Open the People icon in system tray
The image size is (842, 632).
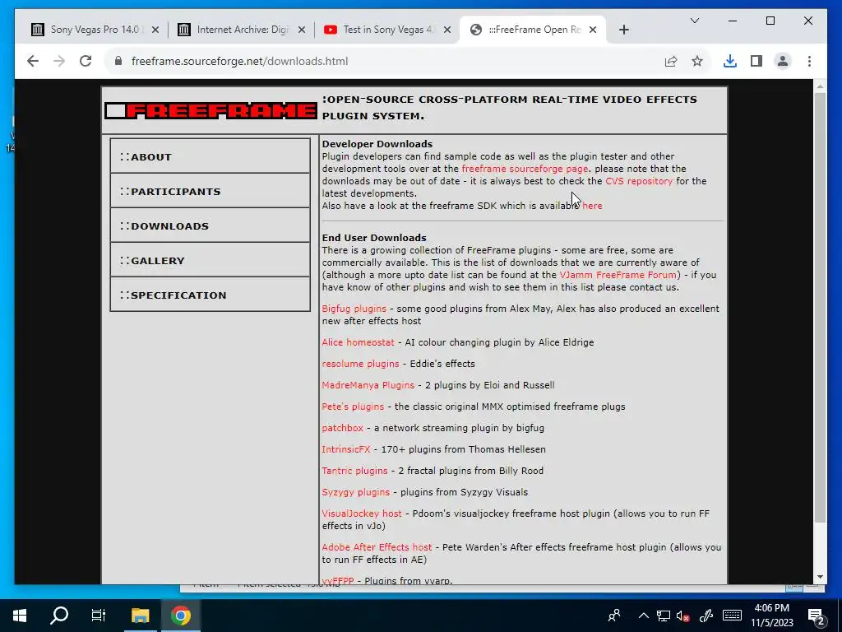coord(614,616)
